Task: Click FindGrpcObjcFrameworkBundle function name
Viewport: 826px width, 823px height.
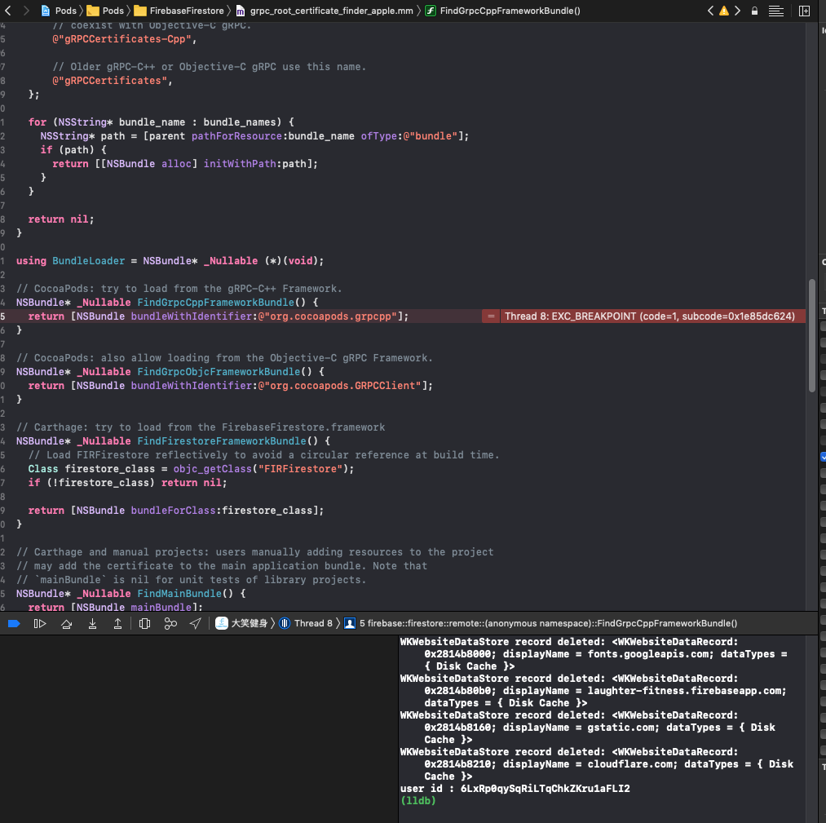Action: coord(219,372)
